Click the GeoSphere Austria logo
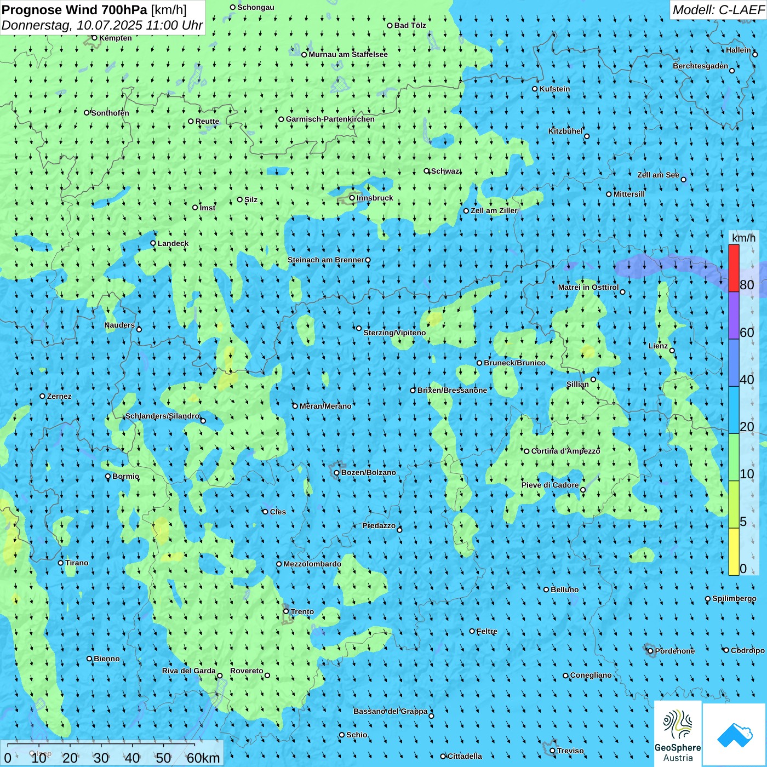This screenshot has height=767, width=767. click(678, 733)
